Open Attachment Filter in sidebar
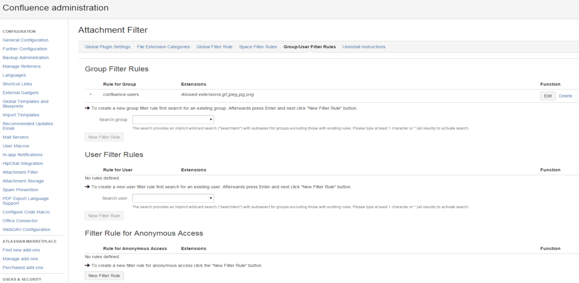 (20, 172)
